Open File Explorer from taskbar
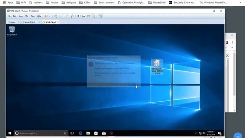The width and height of the screenshot is (245, 138). tap(88, 133)
